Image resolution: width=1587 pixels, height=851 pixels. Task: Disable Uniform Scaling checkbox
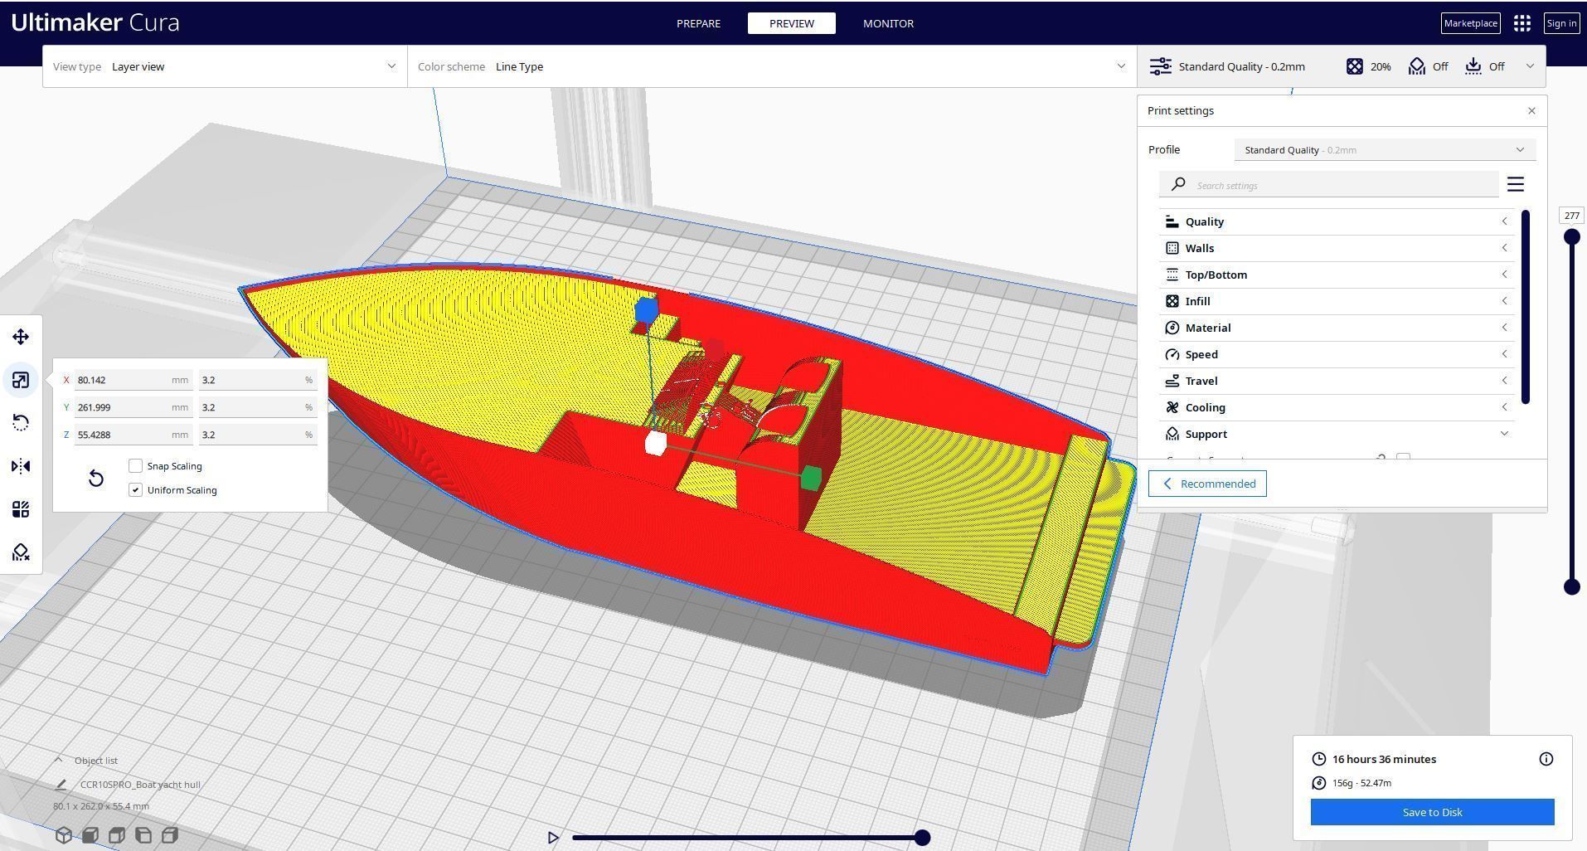click(136, 490)
